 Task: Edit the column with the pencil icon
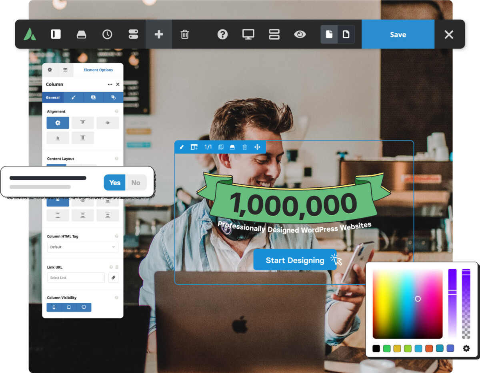click(x=181, y=147)
